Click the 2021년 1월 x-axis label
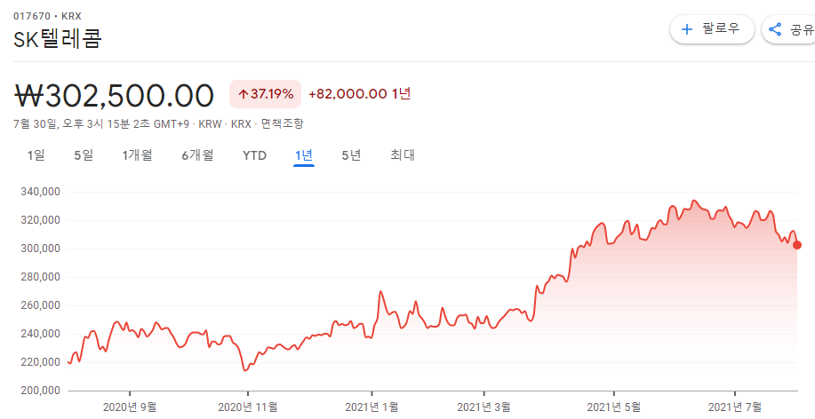This screenshot has height=419, width=815. point(372,407)
